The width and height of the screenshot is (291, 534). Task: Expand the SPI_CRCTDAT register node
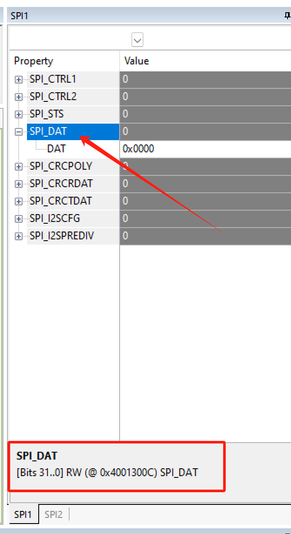pyautogui.click(x=19, y=202)
